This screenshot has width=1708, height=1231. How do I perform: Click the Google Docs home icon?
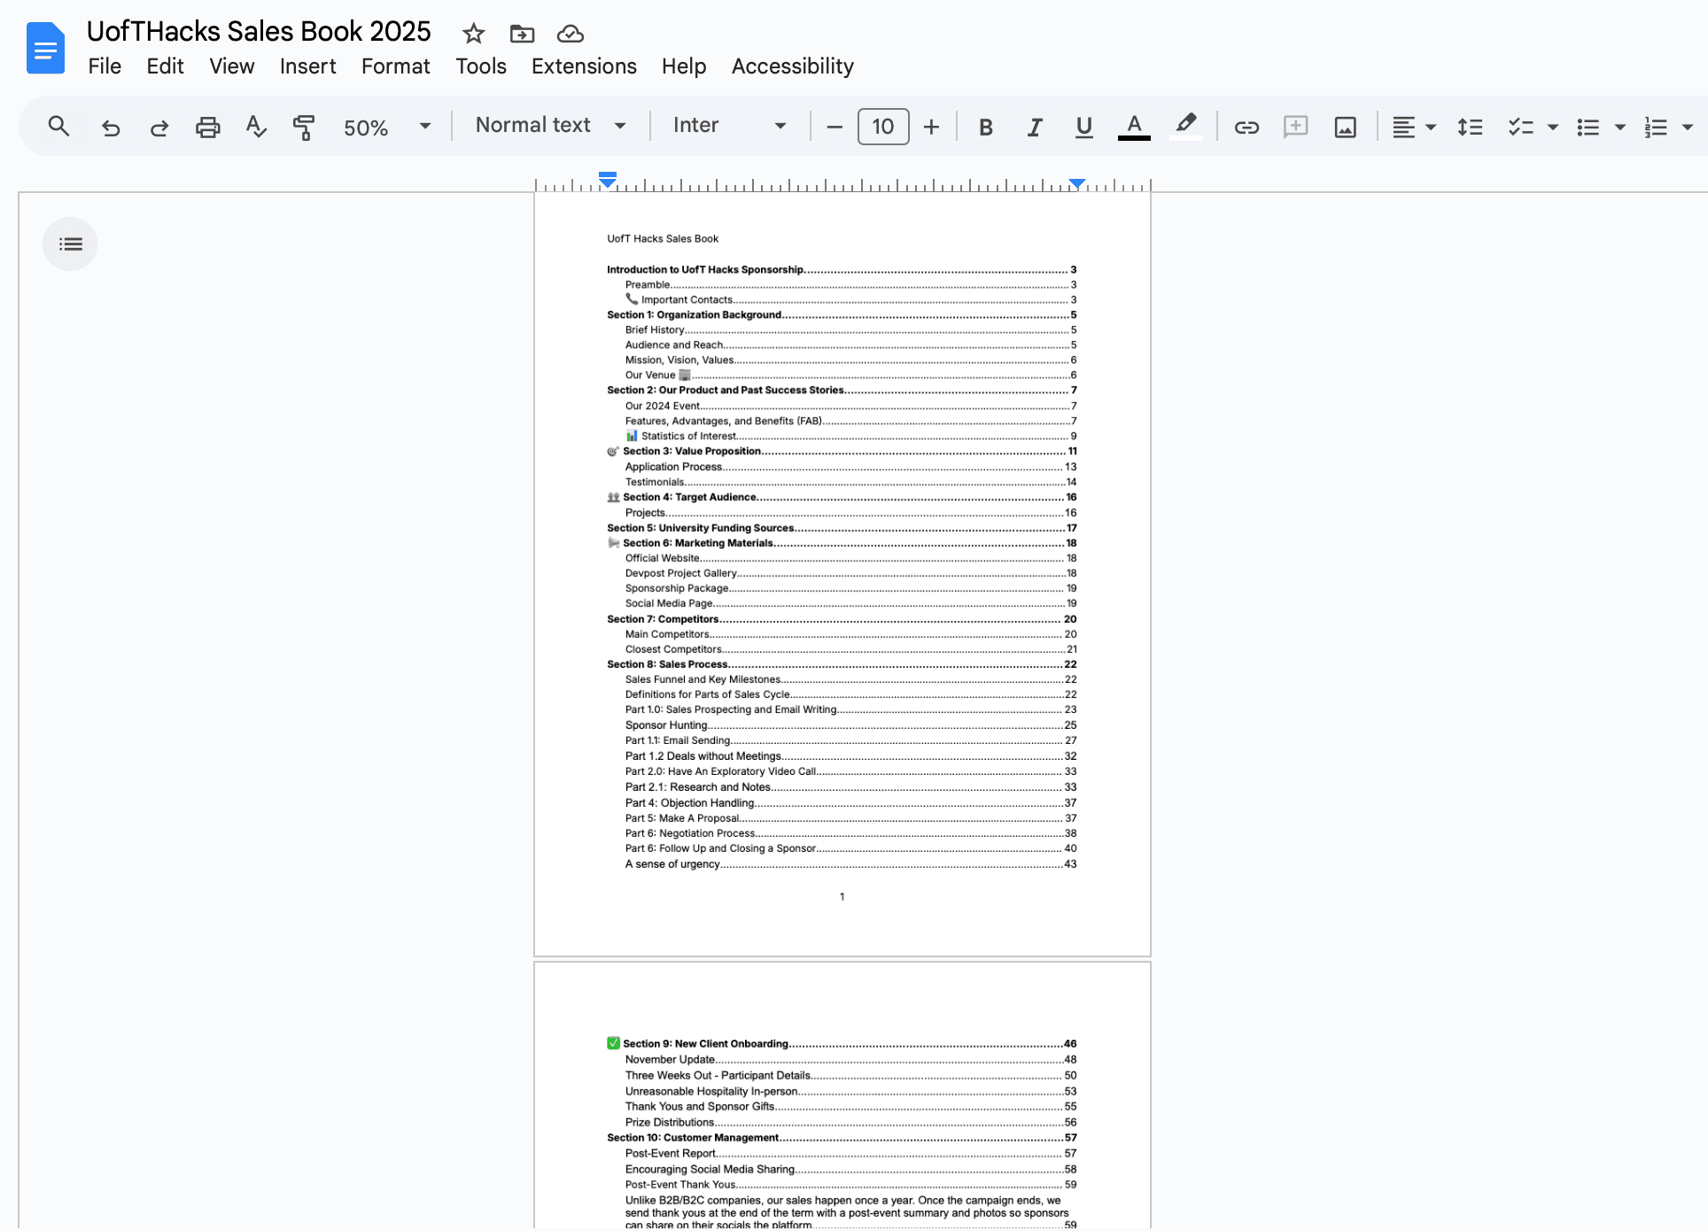click(x=46, y=48)
